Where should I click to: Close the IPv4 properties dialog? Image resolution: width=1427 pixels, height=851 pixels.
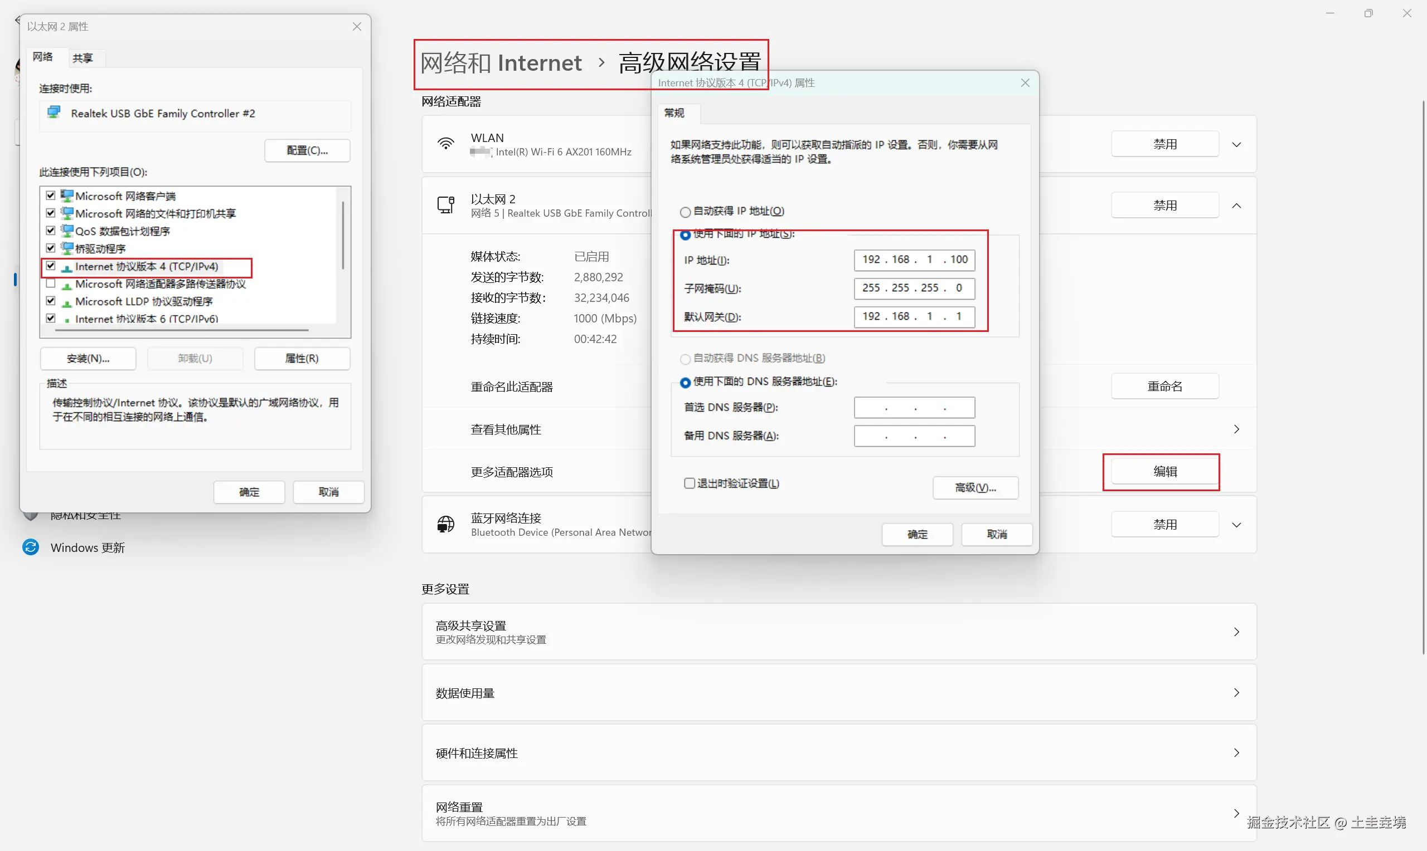click(x=1025, y=83)
